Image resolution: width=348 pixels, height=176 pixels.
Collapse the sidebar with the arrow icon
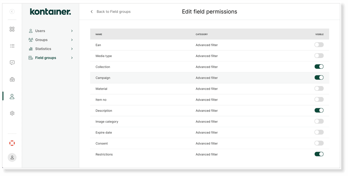(x=12, y=11)
